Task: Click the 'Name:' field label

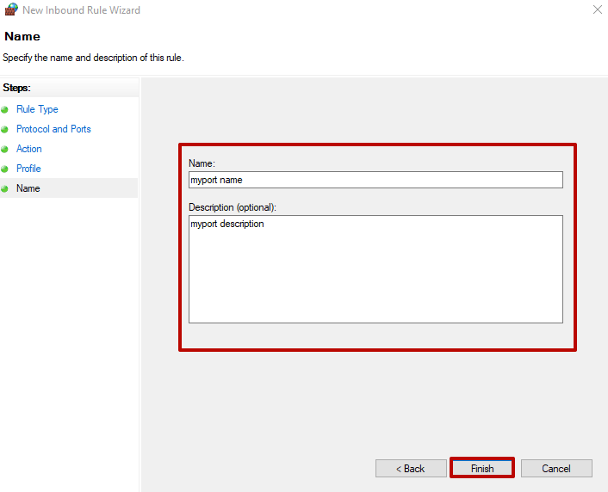Action: pos(202,163)
